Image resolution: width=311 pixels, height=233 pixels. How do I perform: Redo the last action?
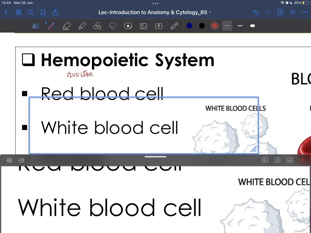(268, 12)
